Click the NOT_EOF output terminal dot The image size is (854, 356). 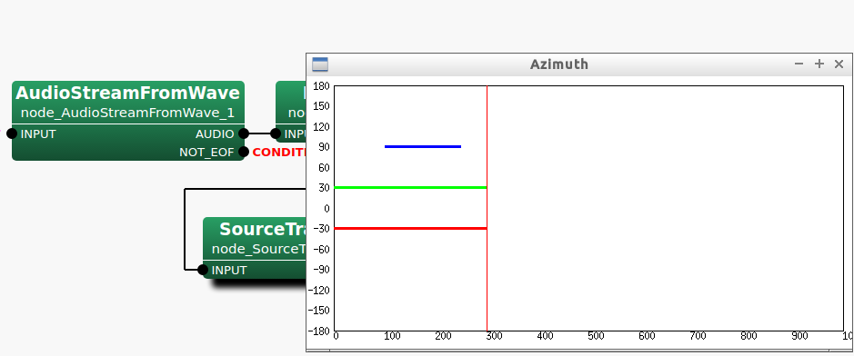244,153
